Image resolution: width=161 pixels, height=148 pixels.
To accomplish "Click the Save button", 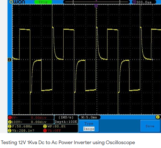I will pos(150,126).
